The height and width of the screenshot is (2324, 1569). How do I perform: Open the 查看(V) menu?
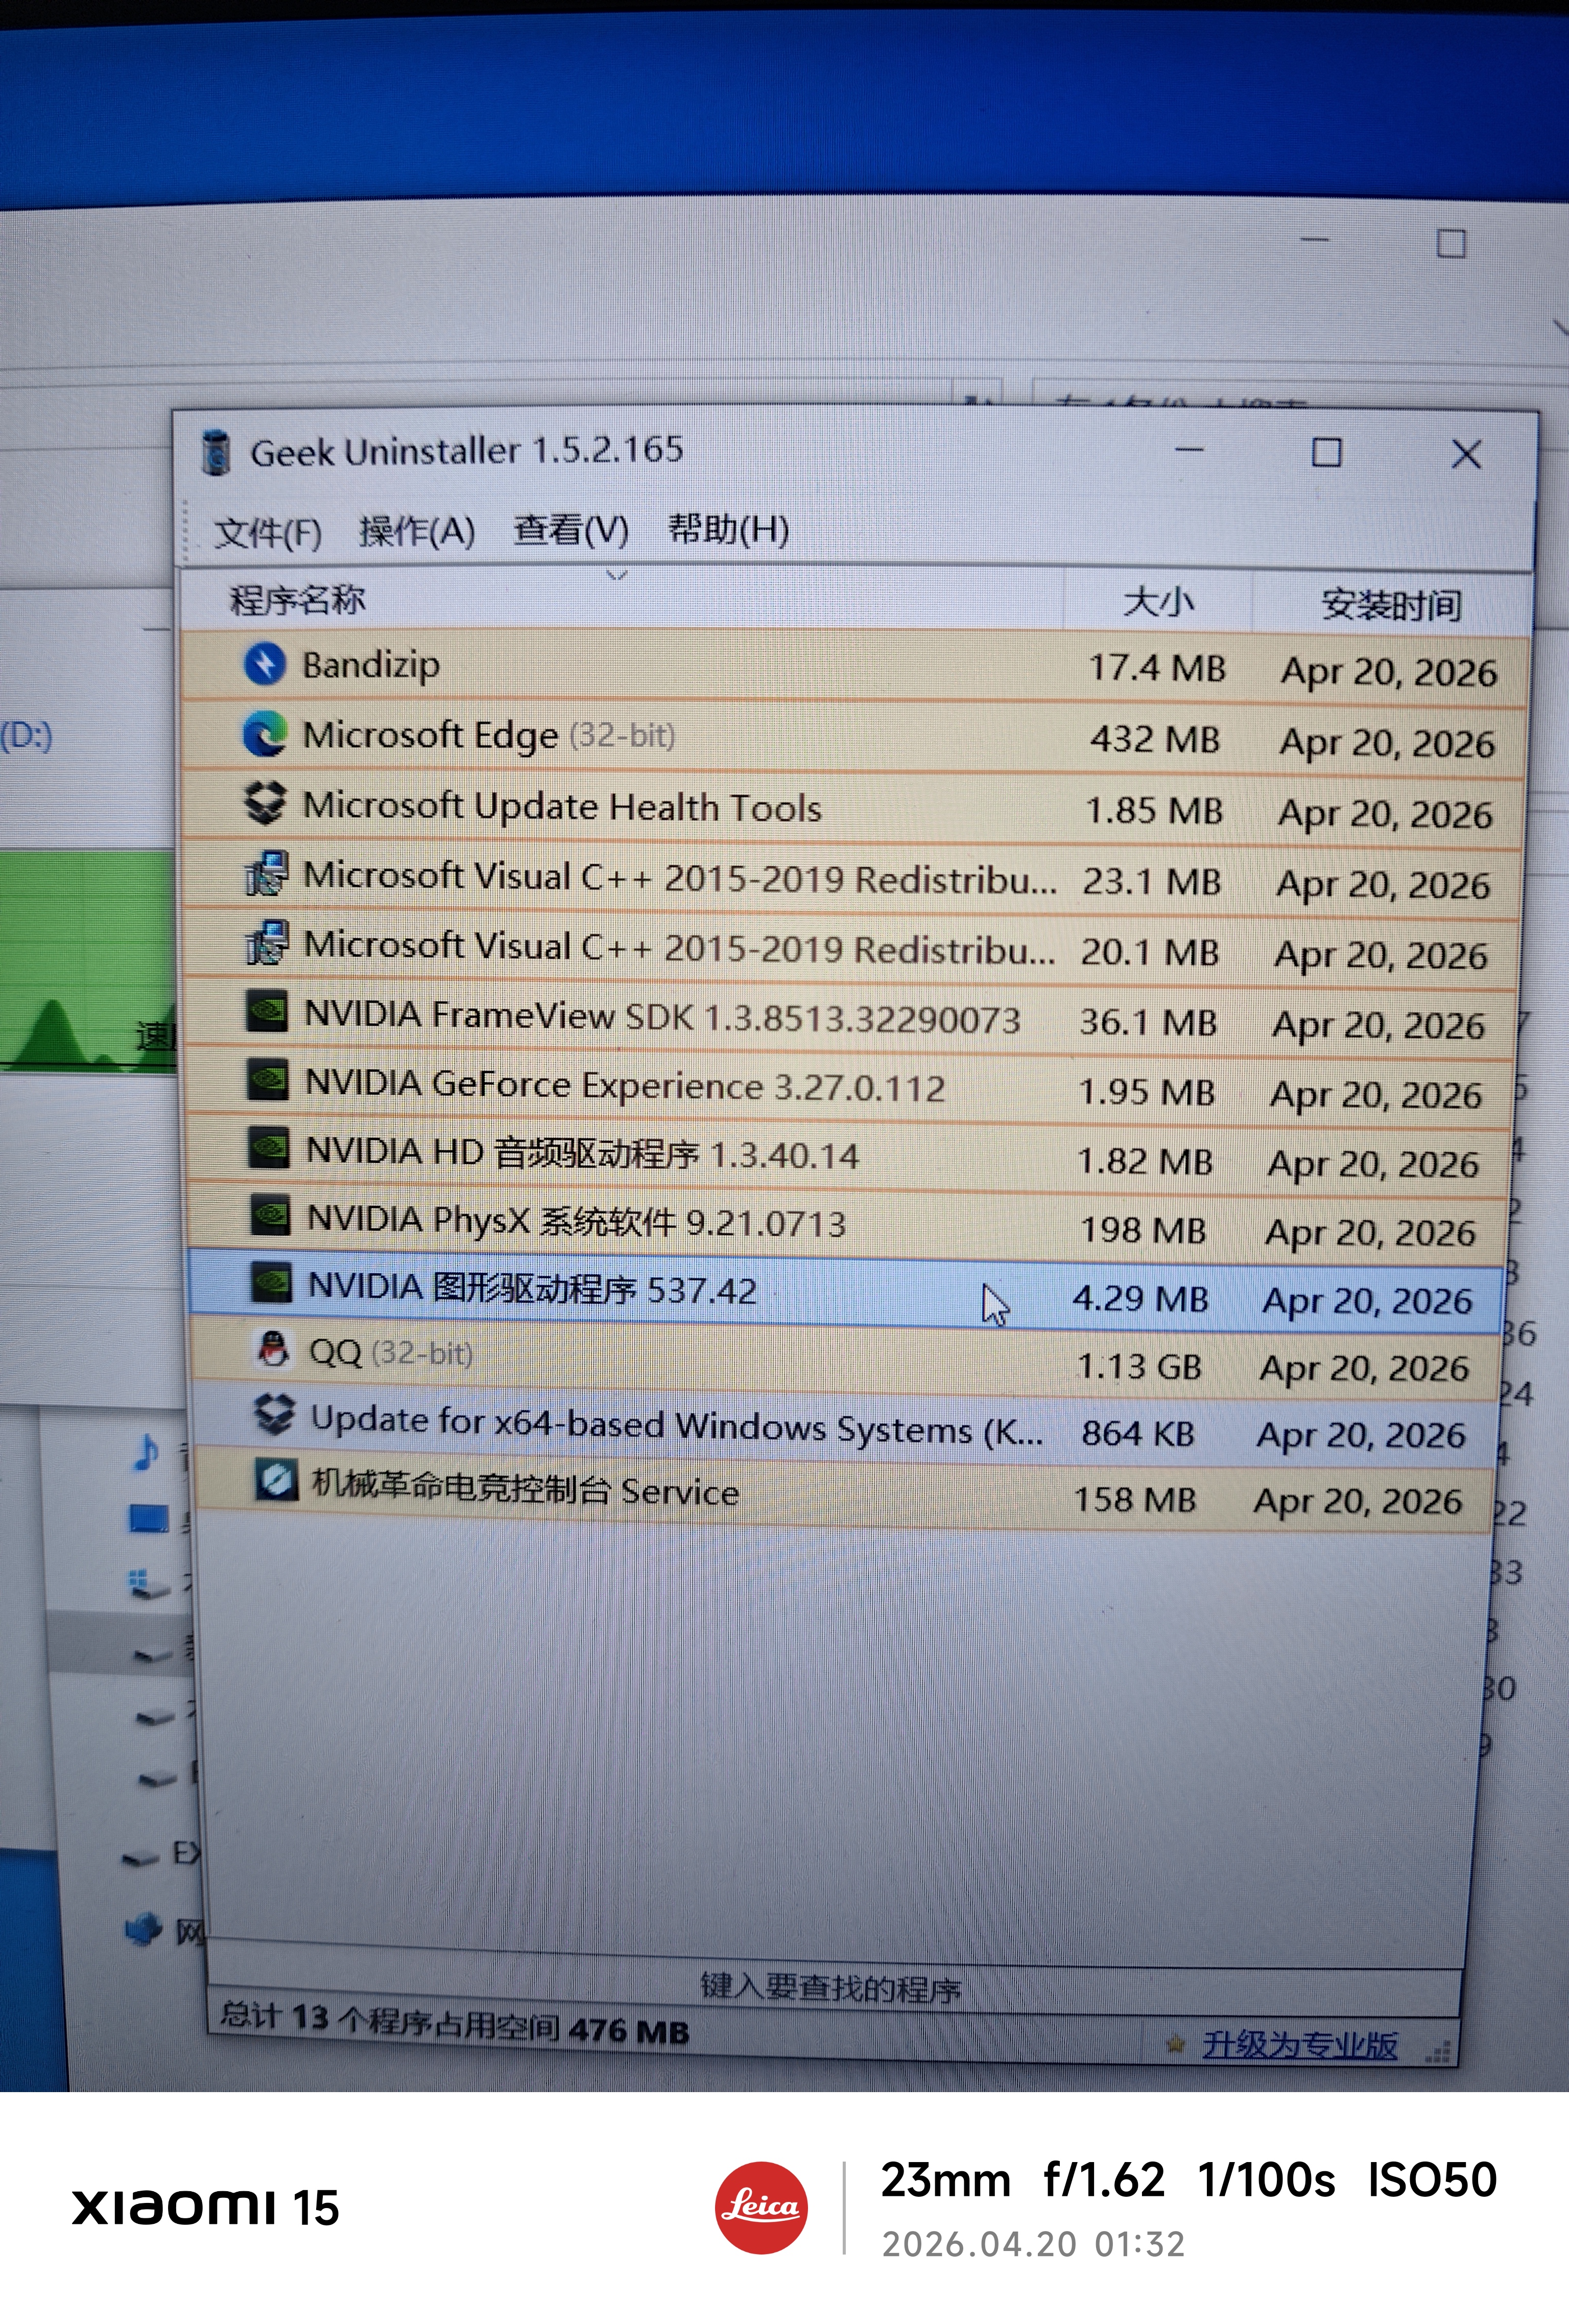571,530
